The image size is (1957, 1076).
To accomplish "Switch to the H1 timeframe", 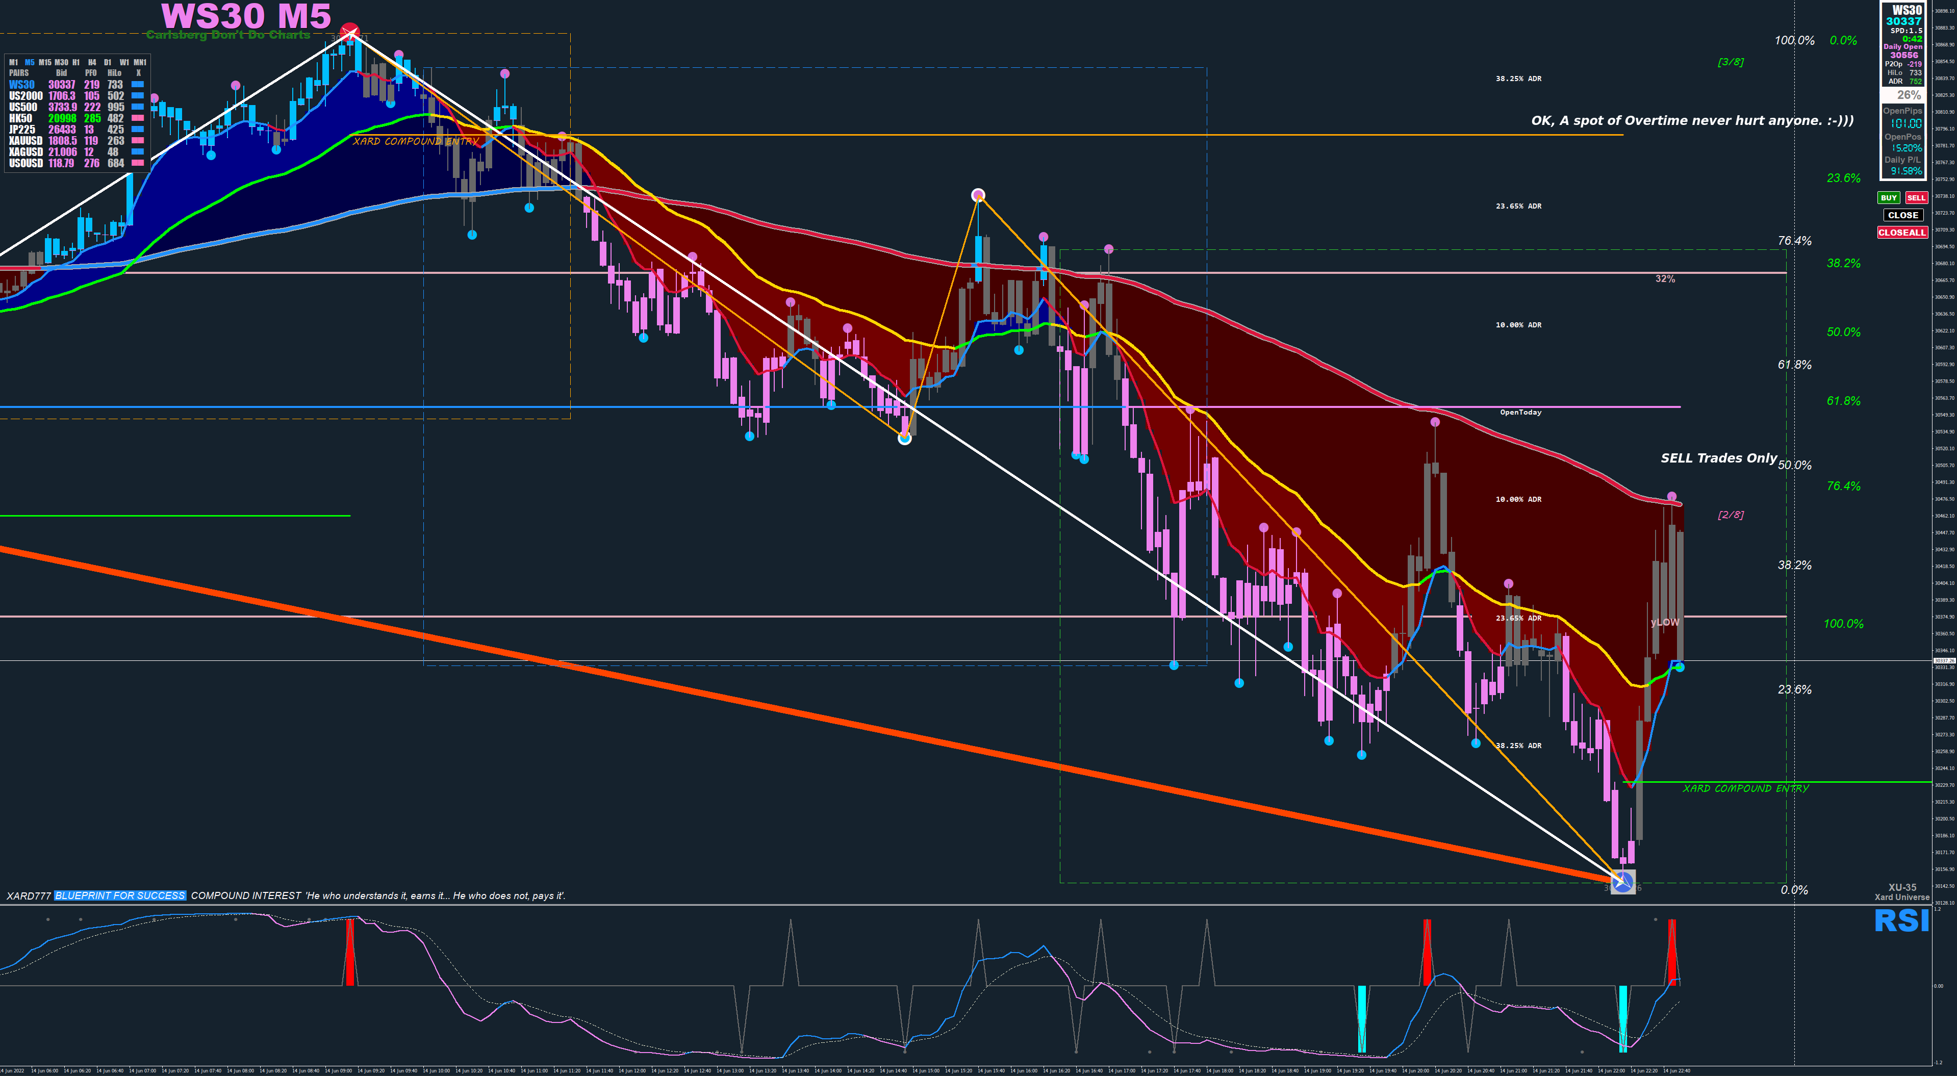I will pyautogui.click(x=76, y=62).
